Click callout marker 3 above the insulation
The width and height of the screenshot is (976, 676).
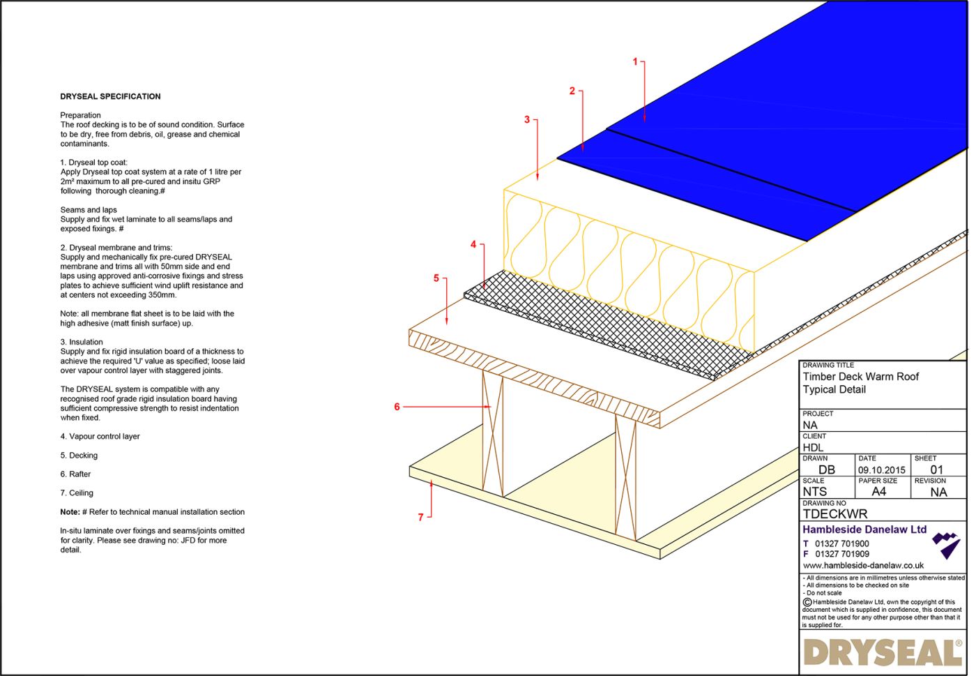pyautogui.click(x=527, y=119)
